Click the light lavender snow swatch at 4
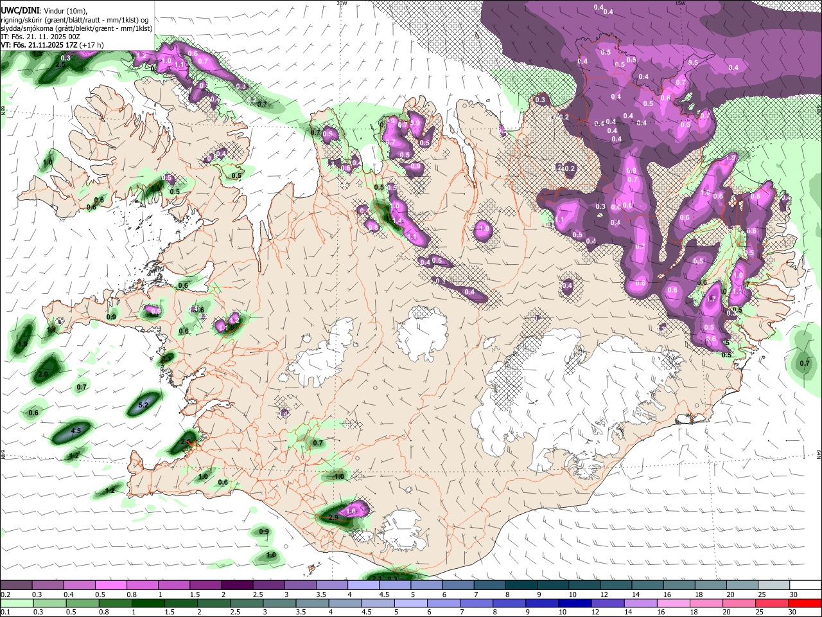Viewport: 822px width, 617px height. tap(363, 585)
